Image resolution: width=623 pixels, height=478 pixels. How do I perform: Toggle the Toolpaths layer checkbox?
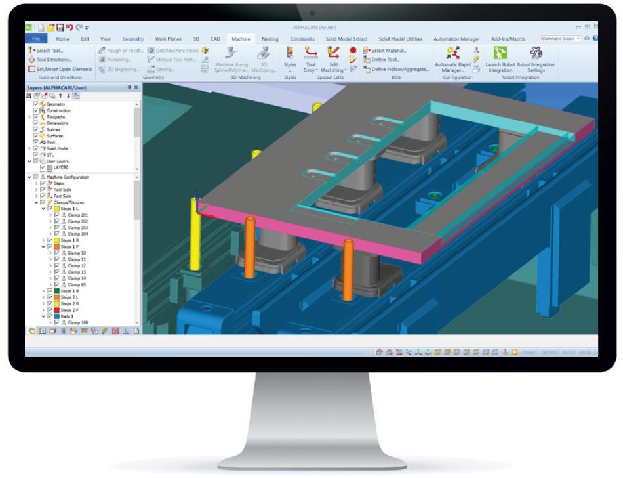coord(36,117)
